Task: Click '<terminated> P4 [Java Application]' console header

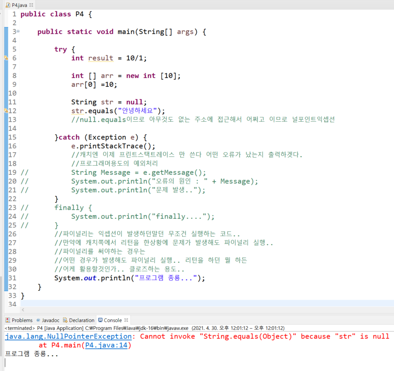Action: 44,328
